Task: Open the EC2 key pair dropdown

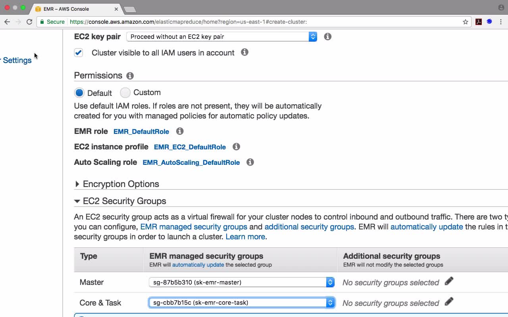Action: (221, 36)
